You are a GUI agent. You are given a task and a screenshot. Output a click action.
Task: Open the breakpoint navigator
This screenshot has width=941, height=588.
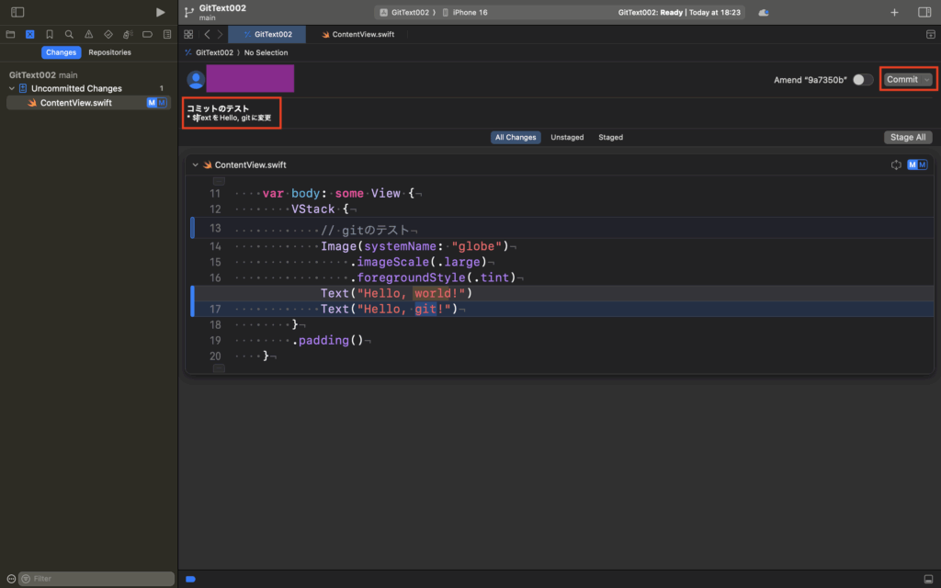(147, 34)
